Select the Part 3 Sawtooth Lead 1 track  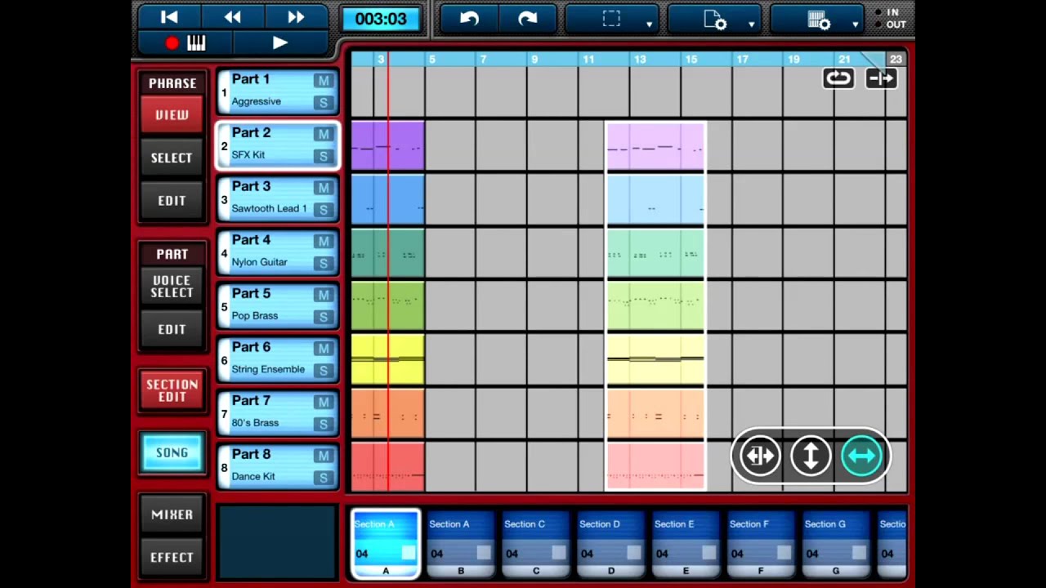[x=278, y=199]
